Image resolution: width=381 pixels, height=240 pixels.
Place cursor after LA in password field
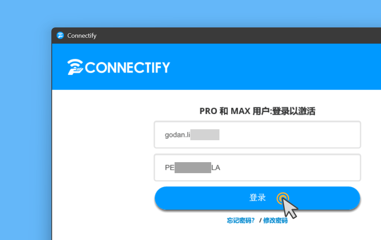221,167
